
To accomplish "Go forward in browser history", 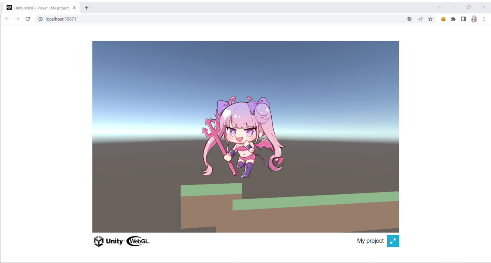I will click(x=18, y=19).
